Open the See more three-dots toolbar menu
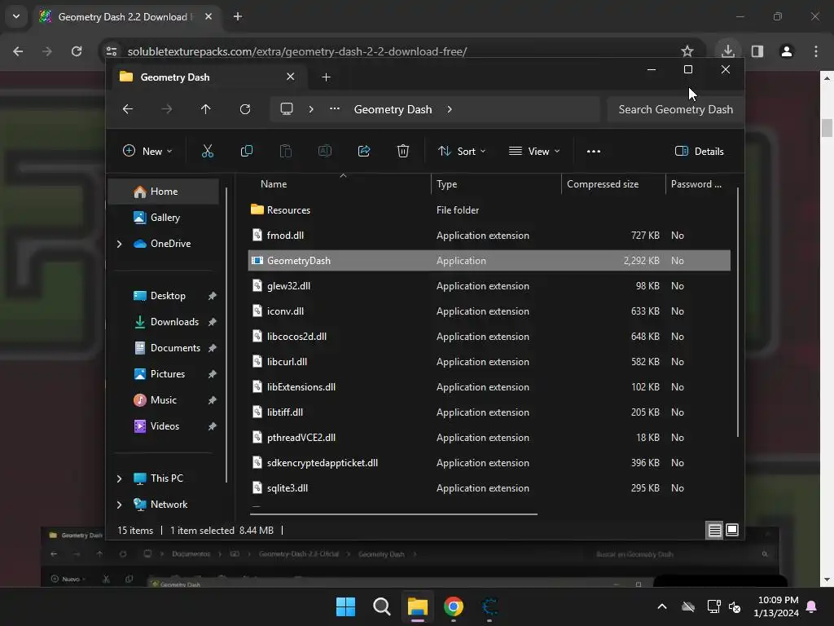834x626 pixels. pos(594,151)
